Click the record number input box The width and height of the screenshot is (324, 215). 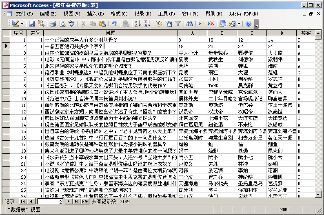(50, 202)
